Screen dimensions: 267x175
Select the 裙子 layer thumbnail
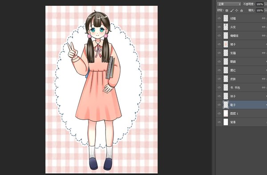(x=226, y=44)
